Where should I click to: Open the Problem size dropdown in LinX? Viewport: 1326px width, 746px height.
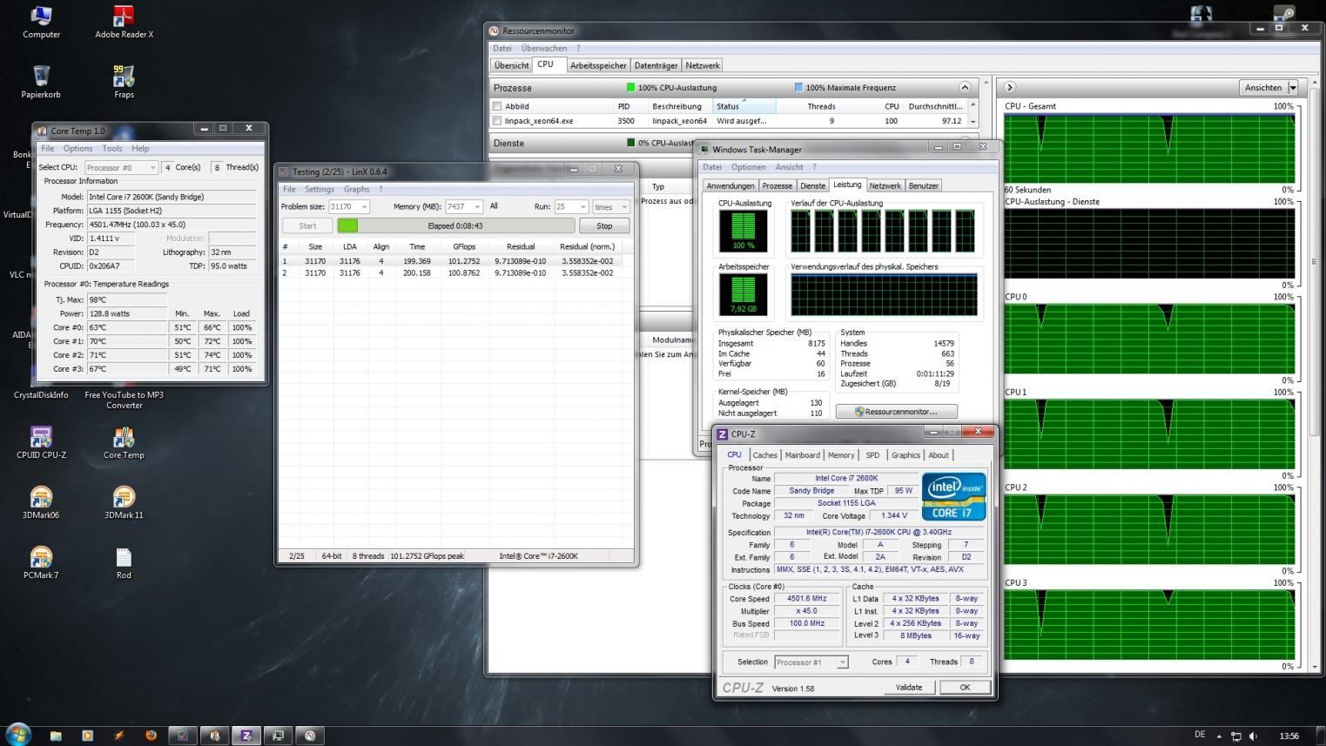tap(349, 206)
